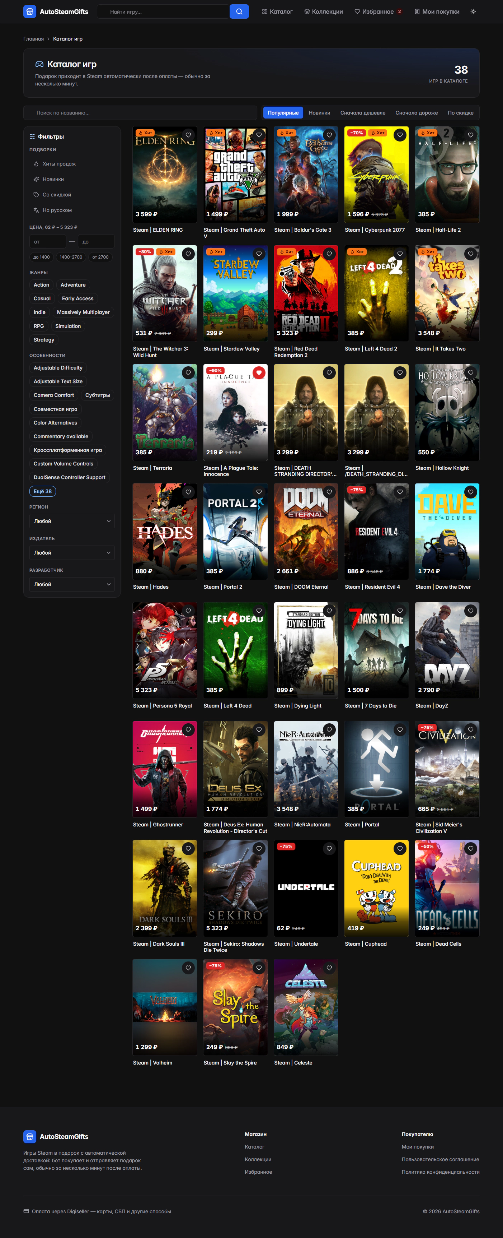
Task: Click the heart on the Valheim card
Action: click(189, 968)
